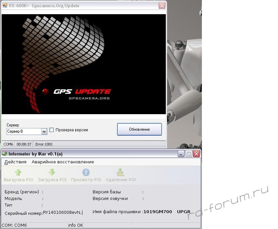Click the firmware name 1019GM700
The image size is (278, 229).
[158, 212]
